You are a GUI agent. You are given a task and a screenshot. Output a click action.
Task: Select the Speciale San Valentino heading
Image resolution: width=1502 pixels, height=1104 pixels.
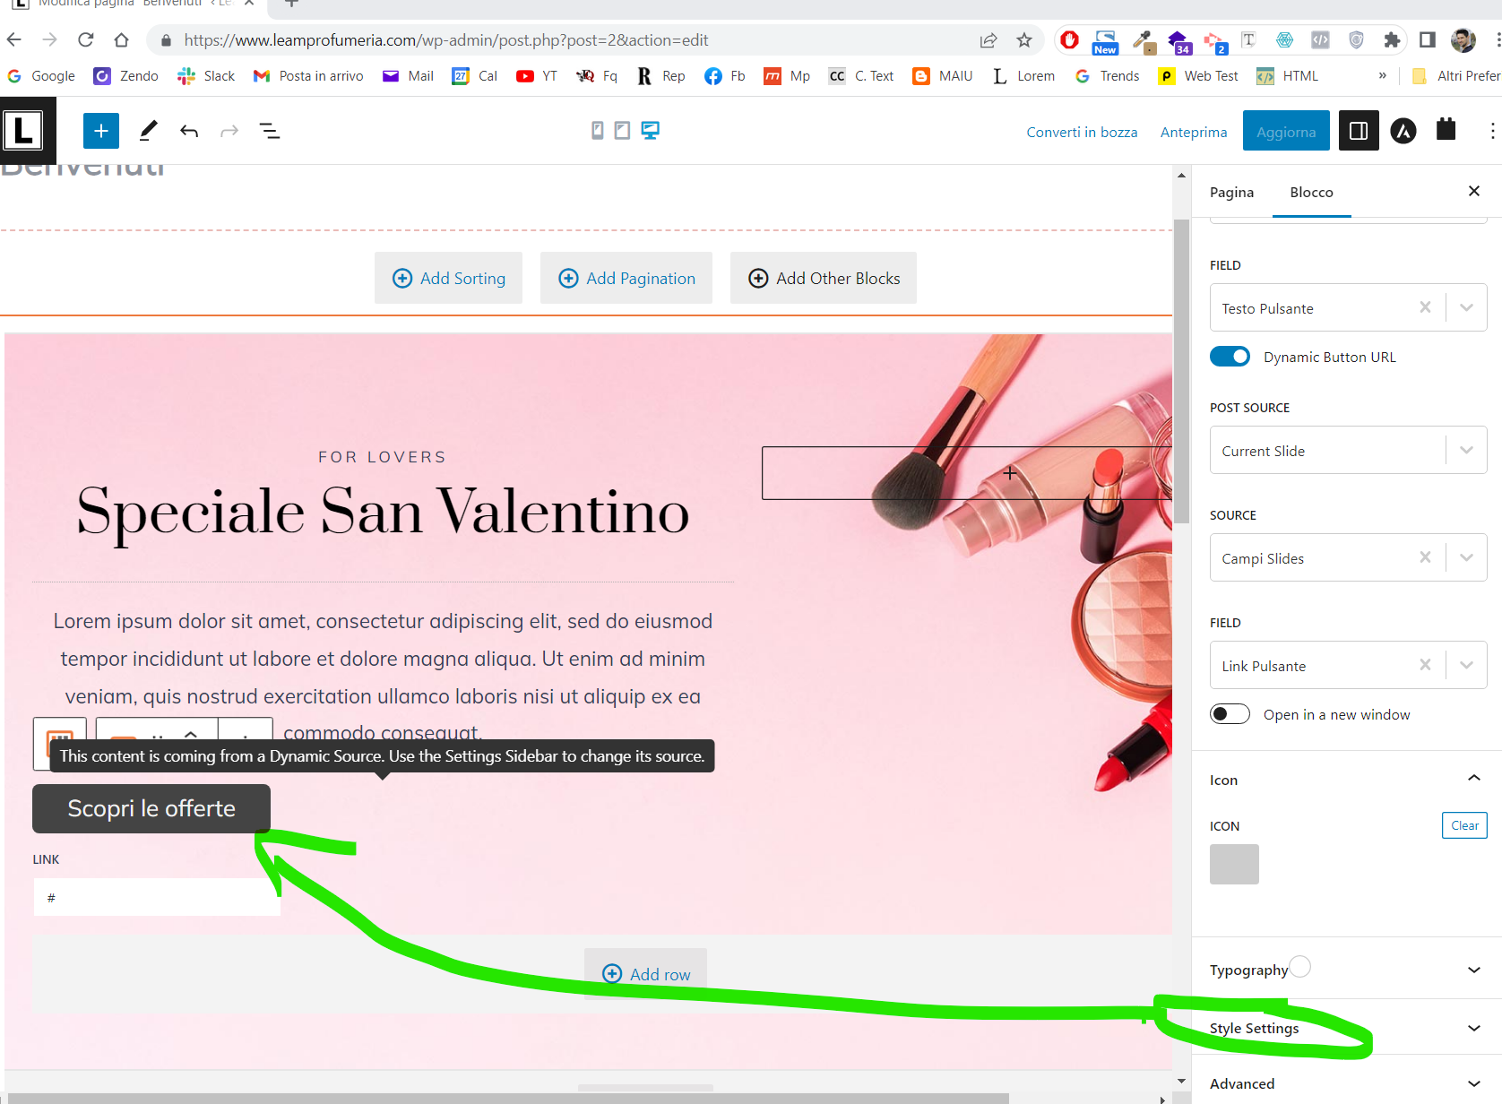click(x=384, y=512)
